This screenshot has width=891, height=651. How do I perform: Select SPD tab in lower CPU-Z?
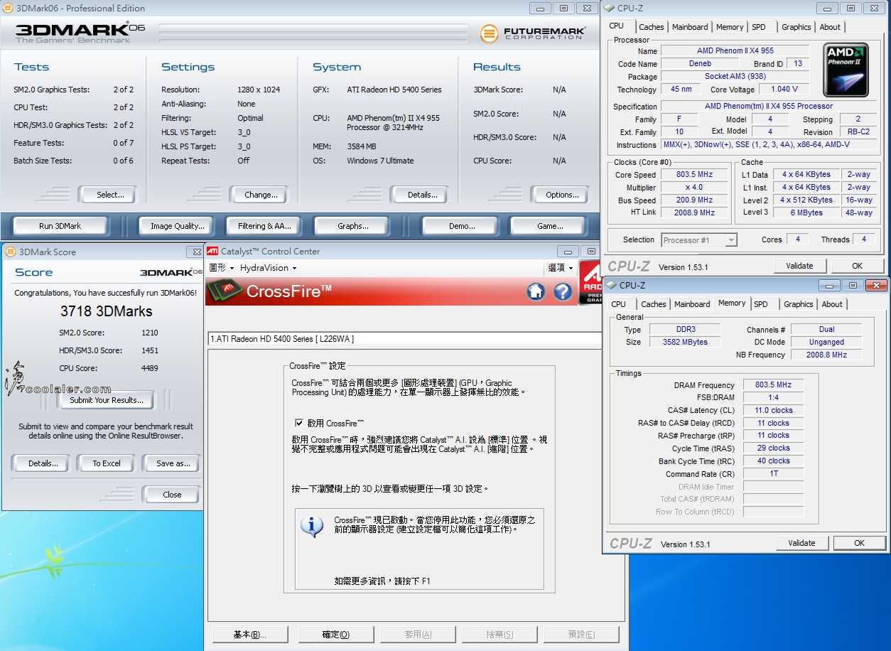(x=761, y=304)
